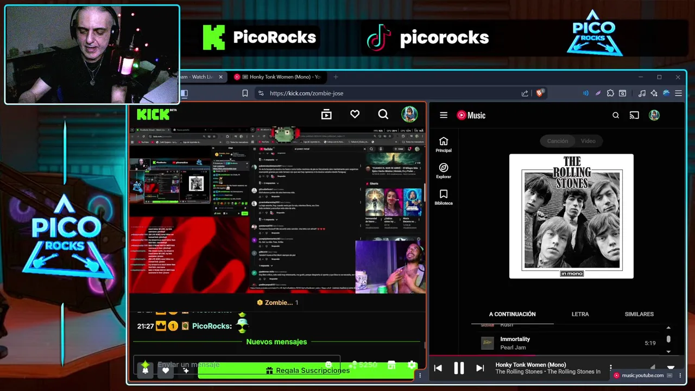The height and width of the screenshot is (391, 695).
Task: Skip to the next track
Action: coord(480,368)
